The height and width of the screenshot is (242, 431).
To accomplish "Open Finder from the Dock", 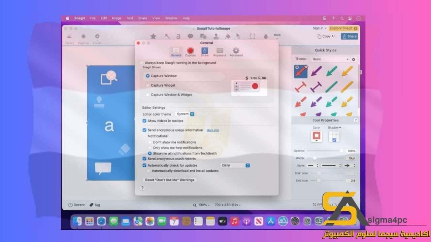I will 77,221.
